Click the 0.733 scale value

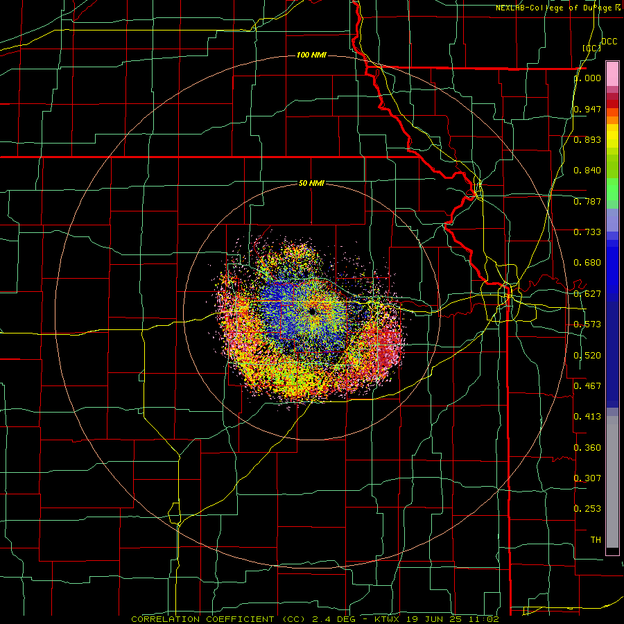[x=587, y=232]
